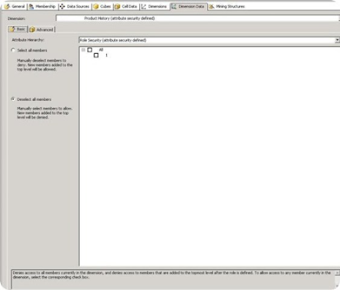Screen dimensions: 340x290
Task: Click the Mining Structures tab icon
Action: pos(211,7)
